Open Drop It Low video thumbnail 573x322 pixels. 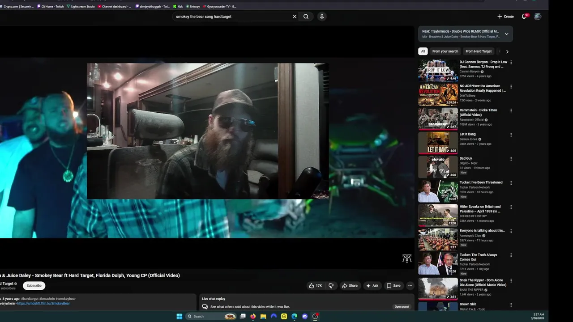pyautogui.click(x=438, y=70)
